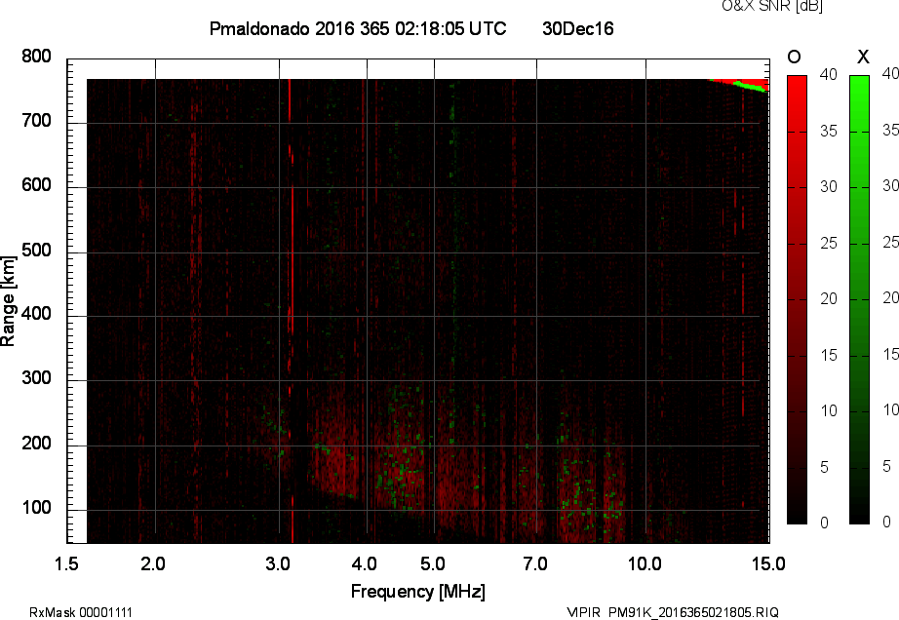Click the 'Range [km]' axis title

pos(8,301)
